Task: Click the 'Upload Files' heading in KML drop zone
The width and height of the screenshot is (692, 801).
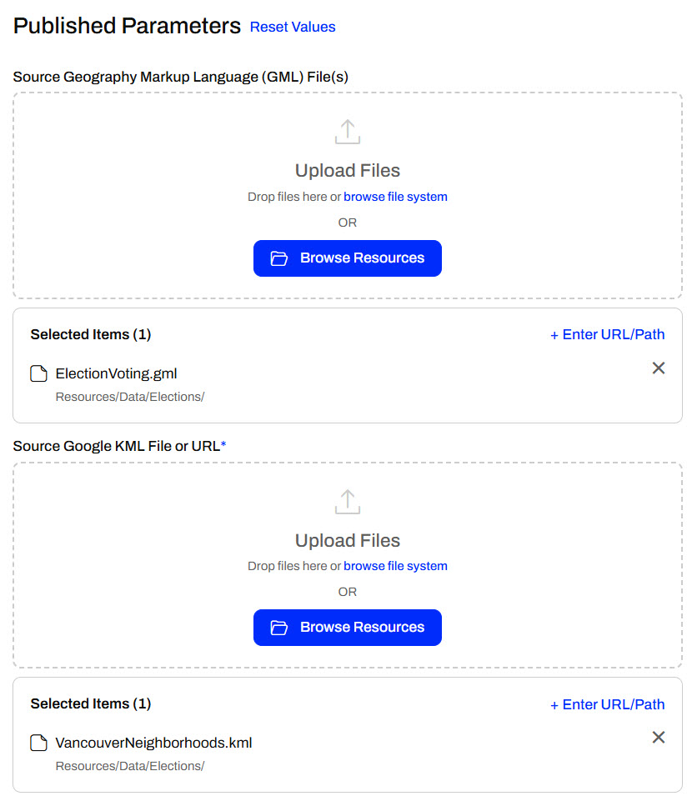Action: 348,540
